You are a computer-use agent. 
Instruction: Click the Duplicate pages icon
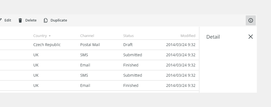(x=46, y=20)
